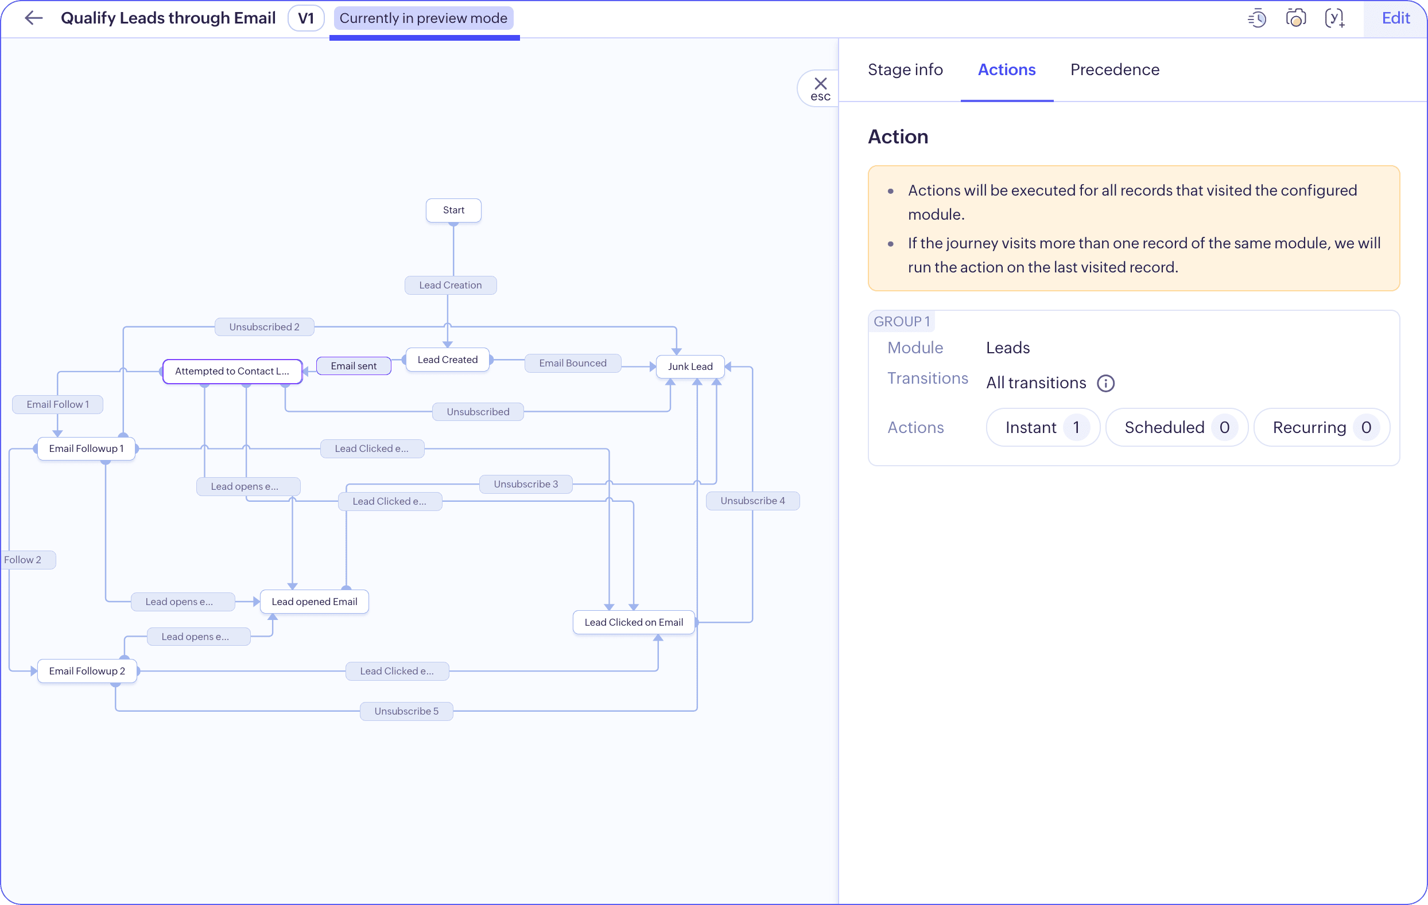Select the Lead Clicked on Email stage
The width and height of the screenshot is (1428, 905).
(x=633, y=622)
